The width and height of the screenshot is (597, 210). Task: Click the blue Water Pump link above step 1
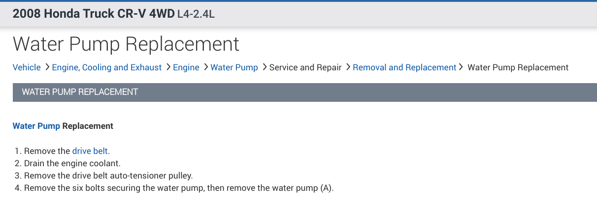[x=36, y=126]
